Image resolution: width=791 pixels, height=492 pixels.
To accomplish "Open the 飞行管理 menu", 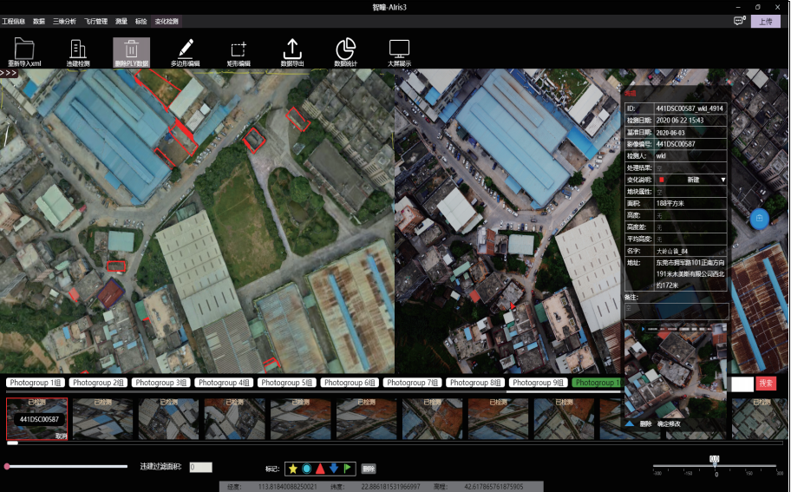I will point(96,20).
